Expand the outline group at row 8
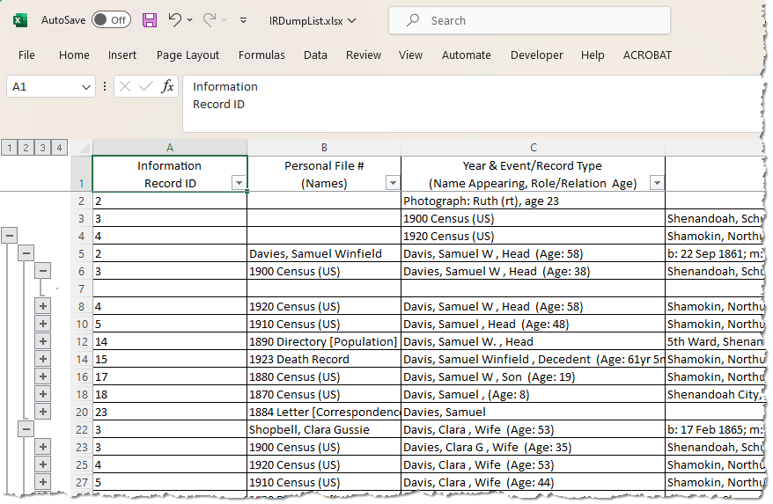Screen dimensions: 773x504 pos(42,306)
